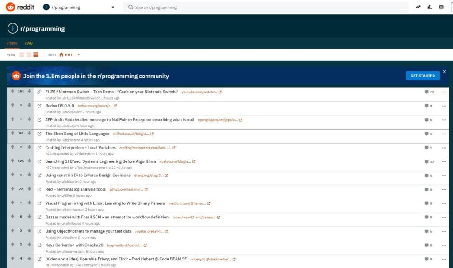
Task: Click the chart icon in the top bar
Action: [x=430, y=7]
